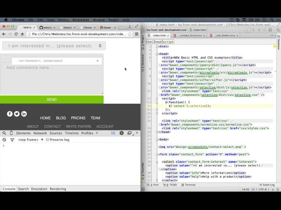Close the DevTools panel
The width and height of the screenshot is (281, 210).
(137, 133)
